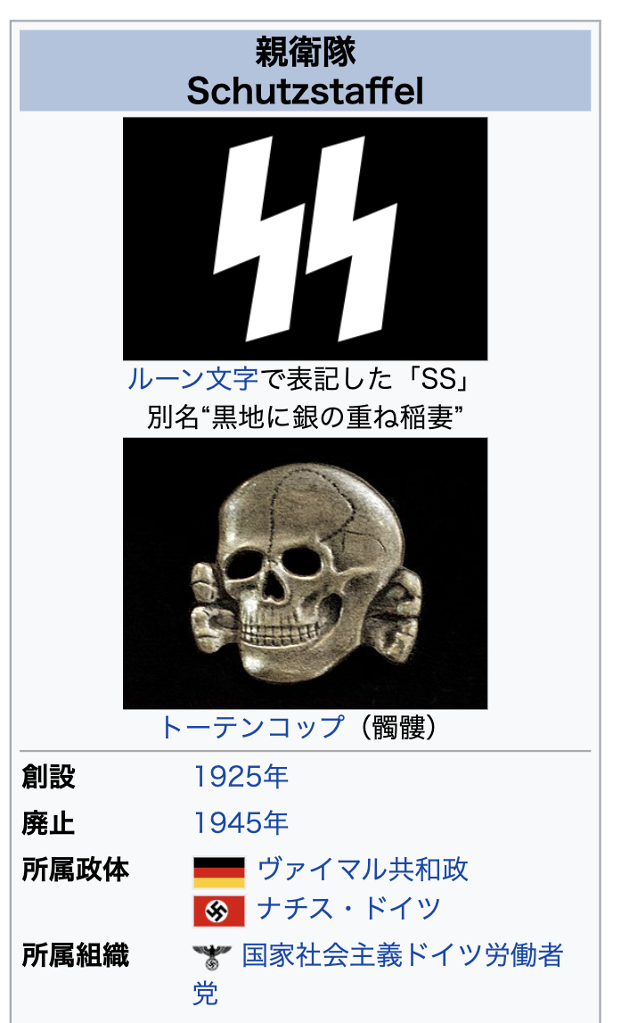Click the 別名 黒地に銀の重ね稲妻 caption text
Screen dimensions: 621x1023
305,417
